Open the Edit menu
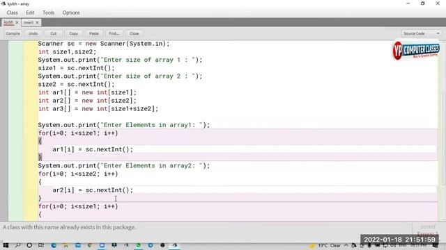Viewport: 446px width, 250px height. pyautogui.click(x=30, y=12)
